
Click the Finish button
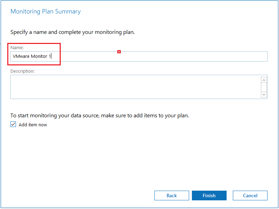[x=209, y=196]
